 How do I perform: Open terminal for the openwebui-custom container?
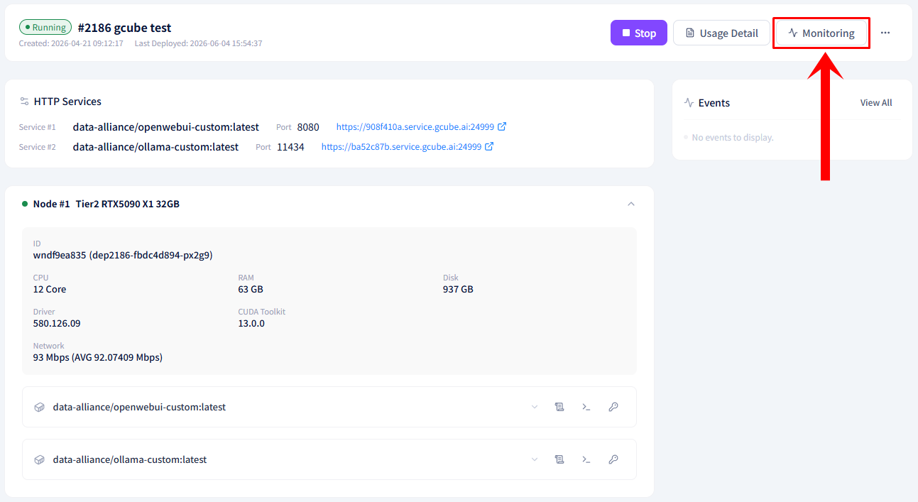[586, 407]
